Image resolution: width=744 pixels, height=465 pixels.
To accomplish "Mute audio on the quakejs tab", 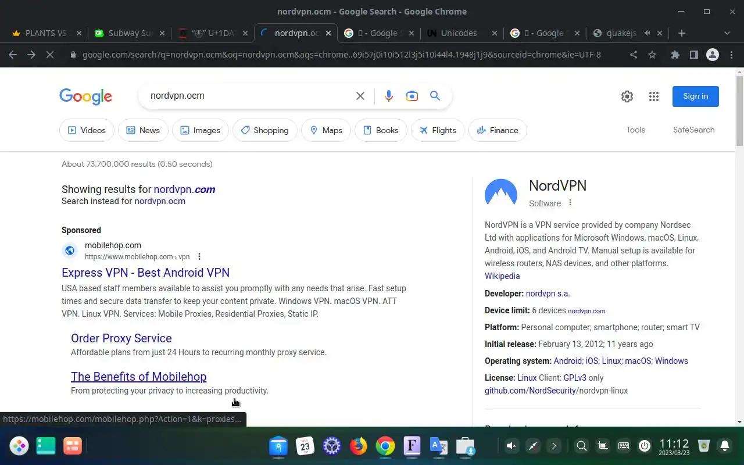I will point(648,33).
